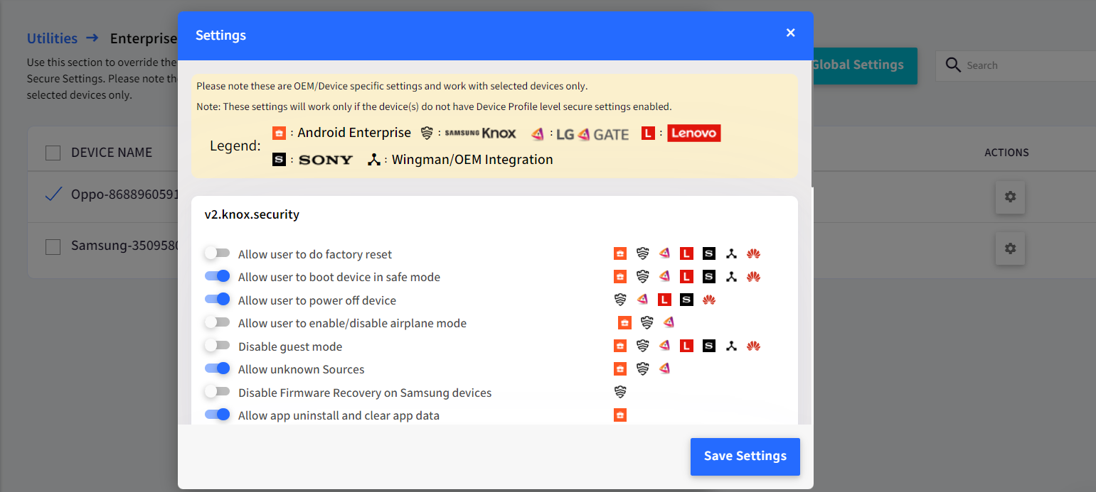Click Samsung Knox shield icon in the legend
This screenshot has height=492, width=1096.
coord(427,133)
